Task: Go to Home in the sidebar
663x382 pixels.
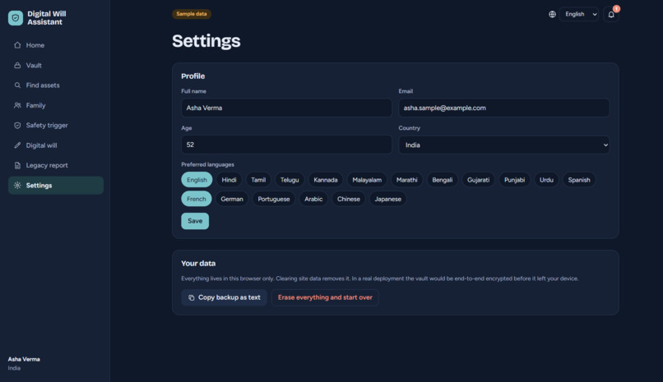Action: [56, 45]
